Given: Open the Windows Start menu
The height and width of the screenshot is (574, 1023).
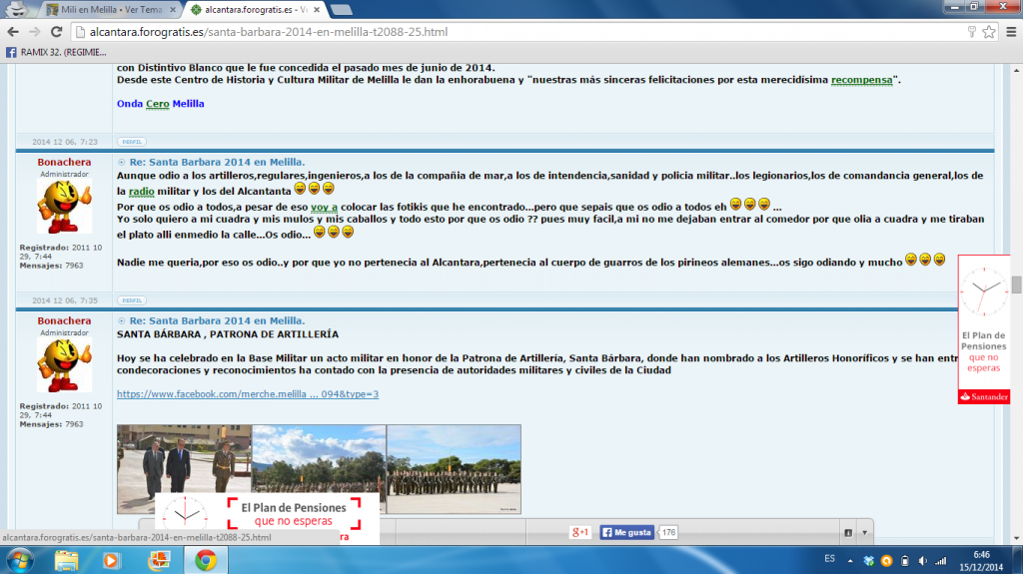Looking at the screenshot, I should [x=20, y=560].
